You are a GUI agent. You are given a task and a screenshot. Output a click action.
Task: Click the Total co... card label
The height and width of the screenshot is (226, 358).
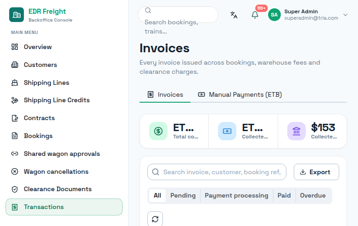pos(185,137)
